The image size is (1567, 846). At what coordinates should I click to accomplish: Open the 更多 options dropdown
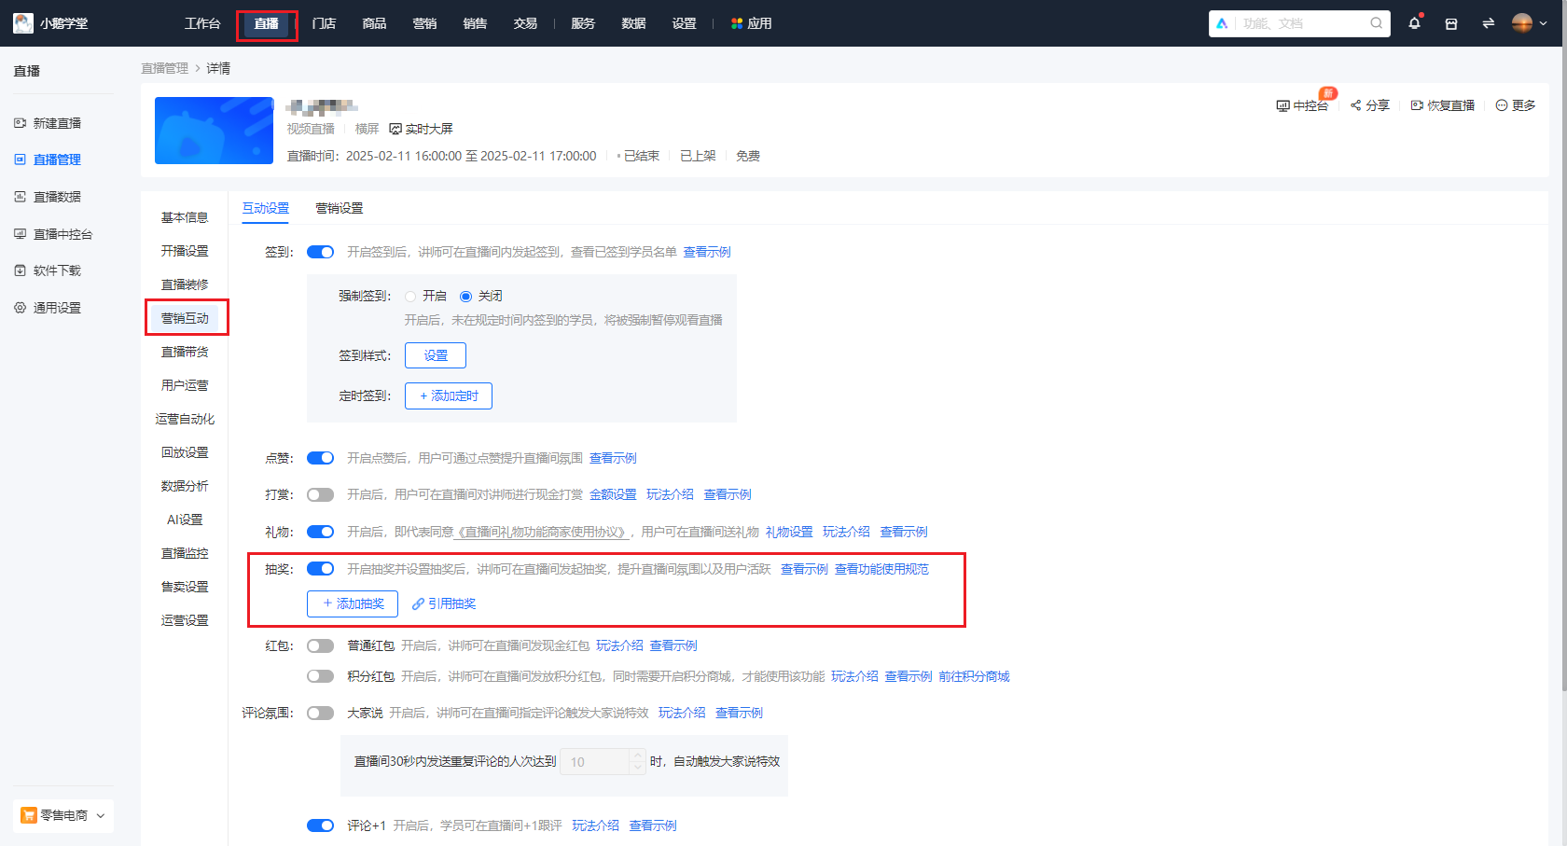click(x=1515, y=105)
